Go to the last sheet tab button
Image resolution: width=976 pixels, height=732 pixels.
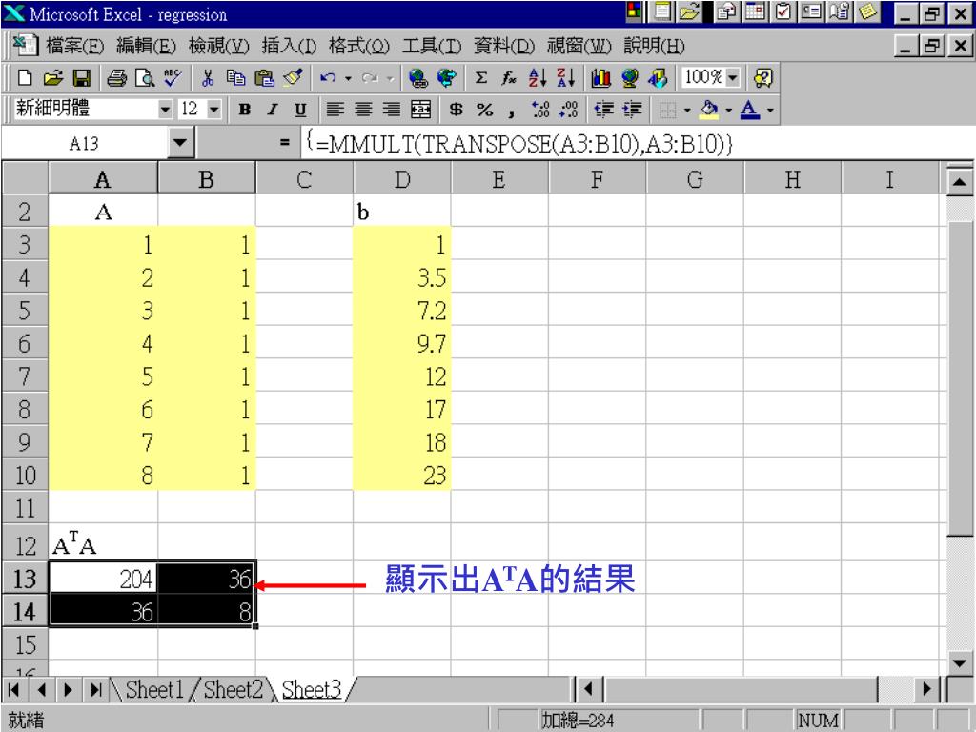(96, 689)
